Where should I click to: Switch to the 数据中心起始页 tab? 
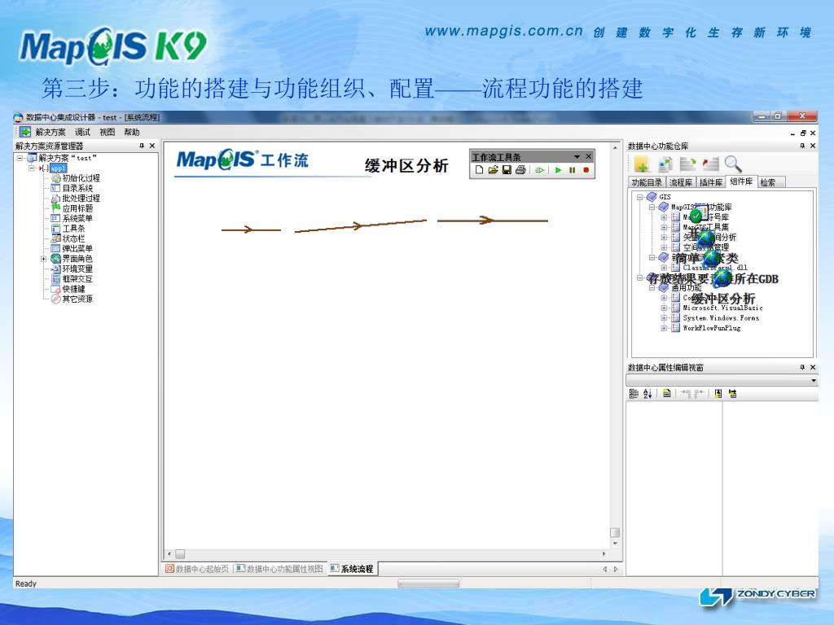197,569
